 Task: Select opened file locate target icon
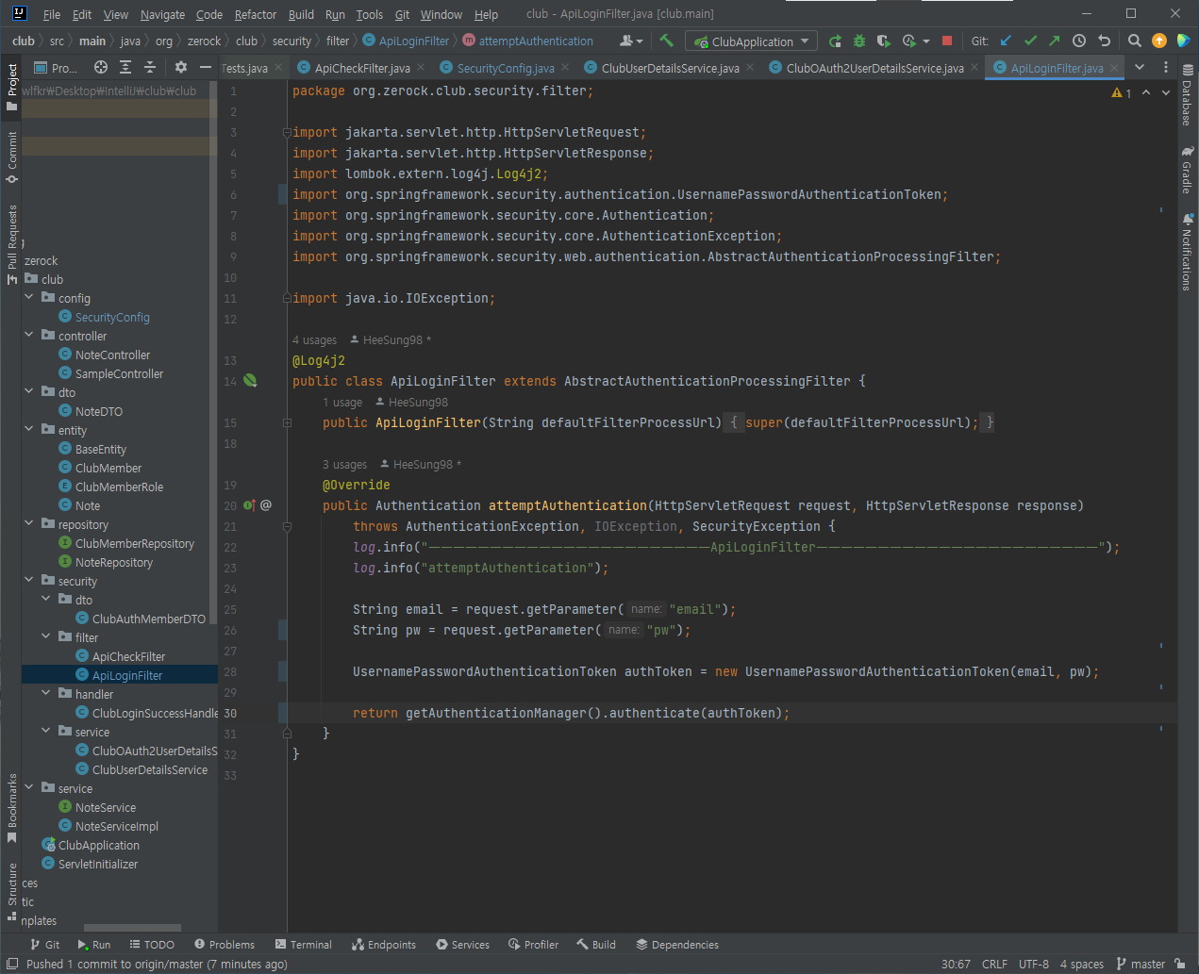click(x=101, y=67)
